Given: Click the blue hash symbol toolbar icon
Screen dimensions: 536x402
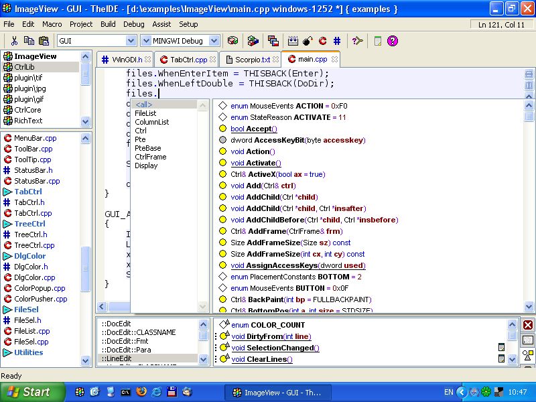Looking at the screenshot, I should click(x=337, y=41).
